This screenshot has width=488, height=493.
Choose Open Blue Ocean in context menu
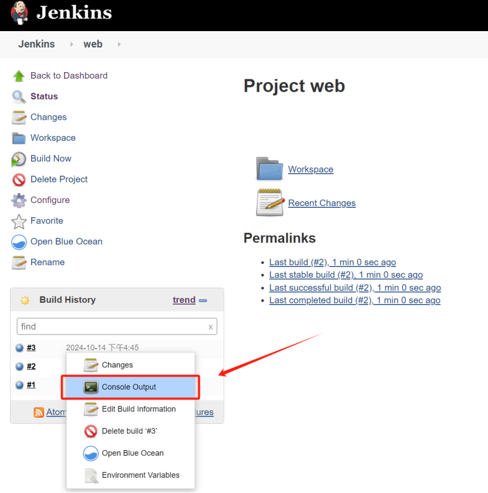[130, 453]
